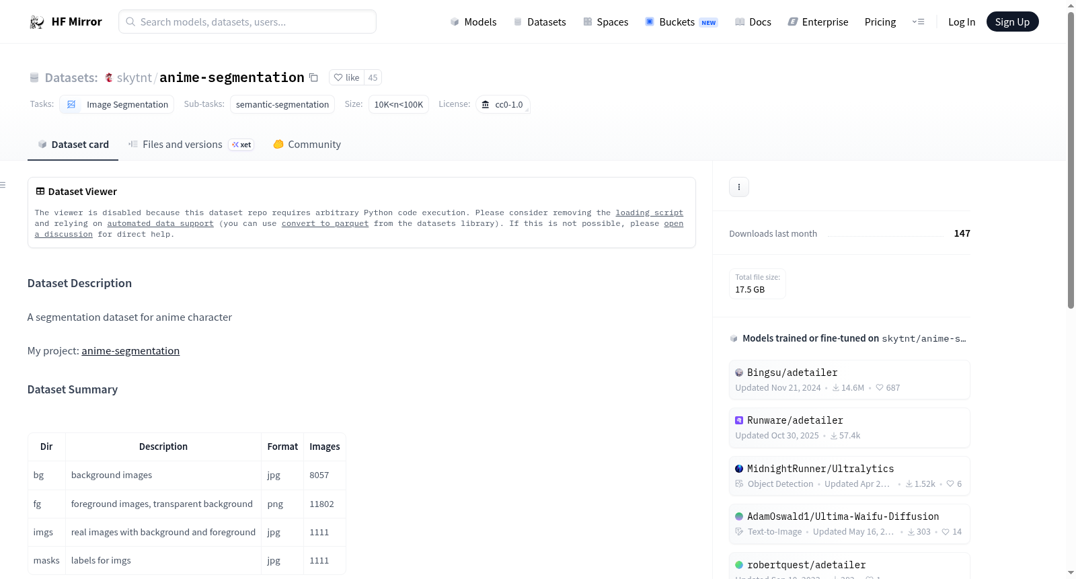Open the more options three-dot menu

pos(739,187)
